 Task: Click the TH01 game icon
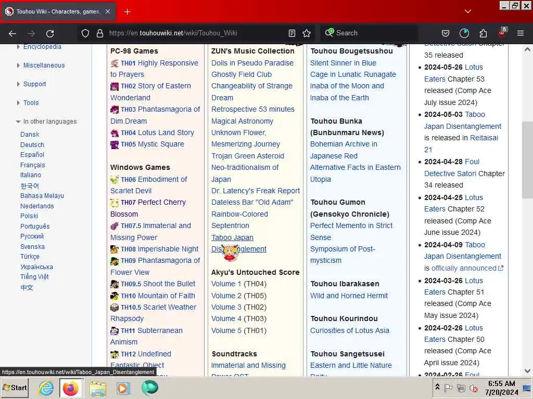click(x=115, y=63)
